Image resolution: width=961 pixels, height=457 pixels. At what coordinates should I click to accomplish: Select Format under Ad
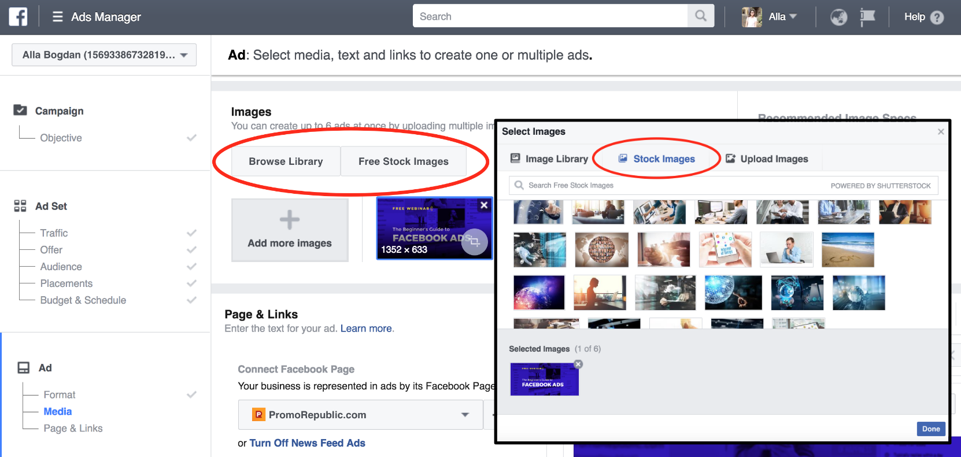[60, 395]
